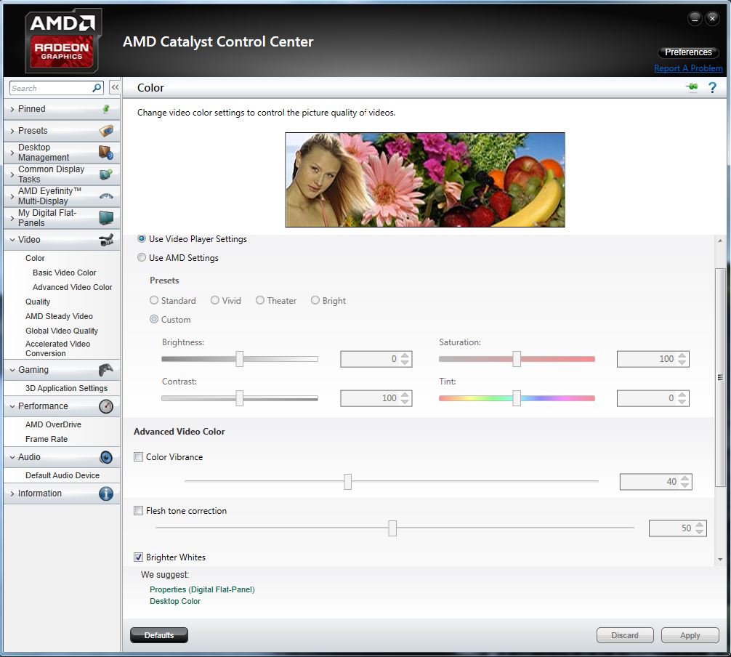
Task: Select Use AMD Settings option
Action: [x=142, y=257]
